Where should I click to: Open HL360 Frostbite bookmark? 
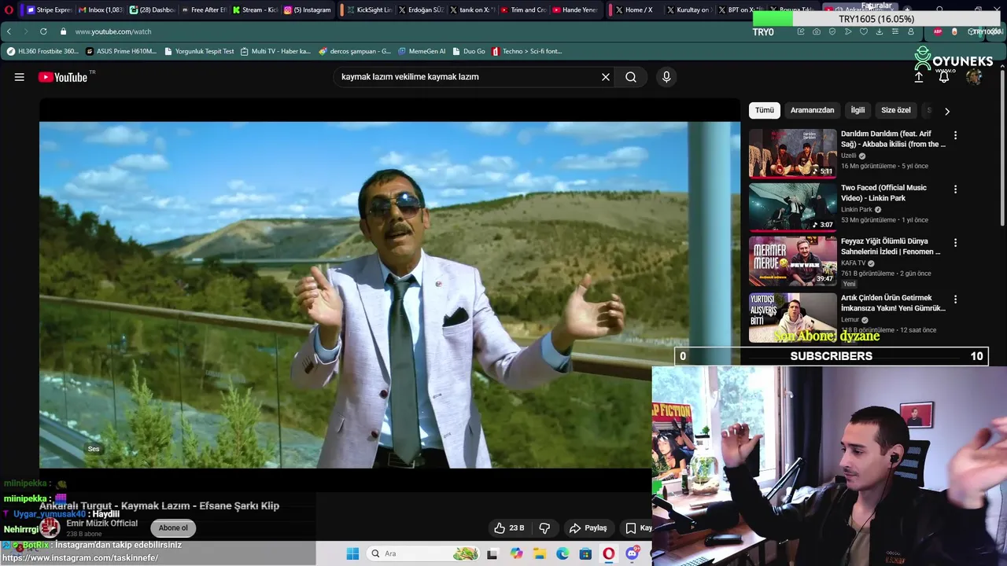[43, 51]
